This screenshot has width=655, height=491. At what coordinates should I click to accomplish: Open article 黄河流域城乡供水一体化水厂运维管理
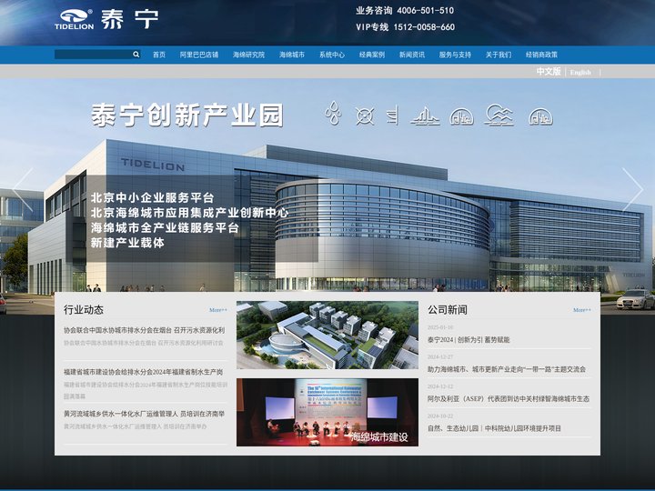pyautogui.click(x=144, y=414)
